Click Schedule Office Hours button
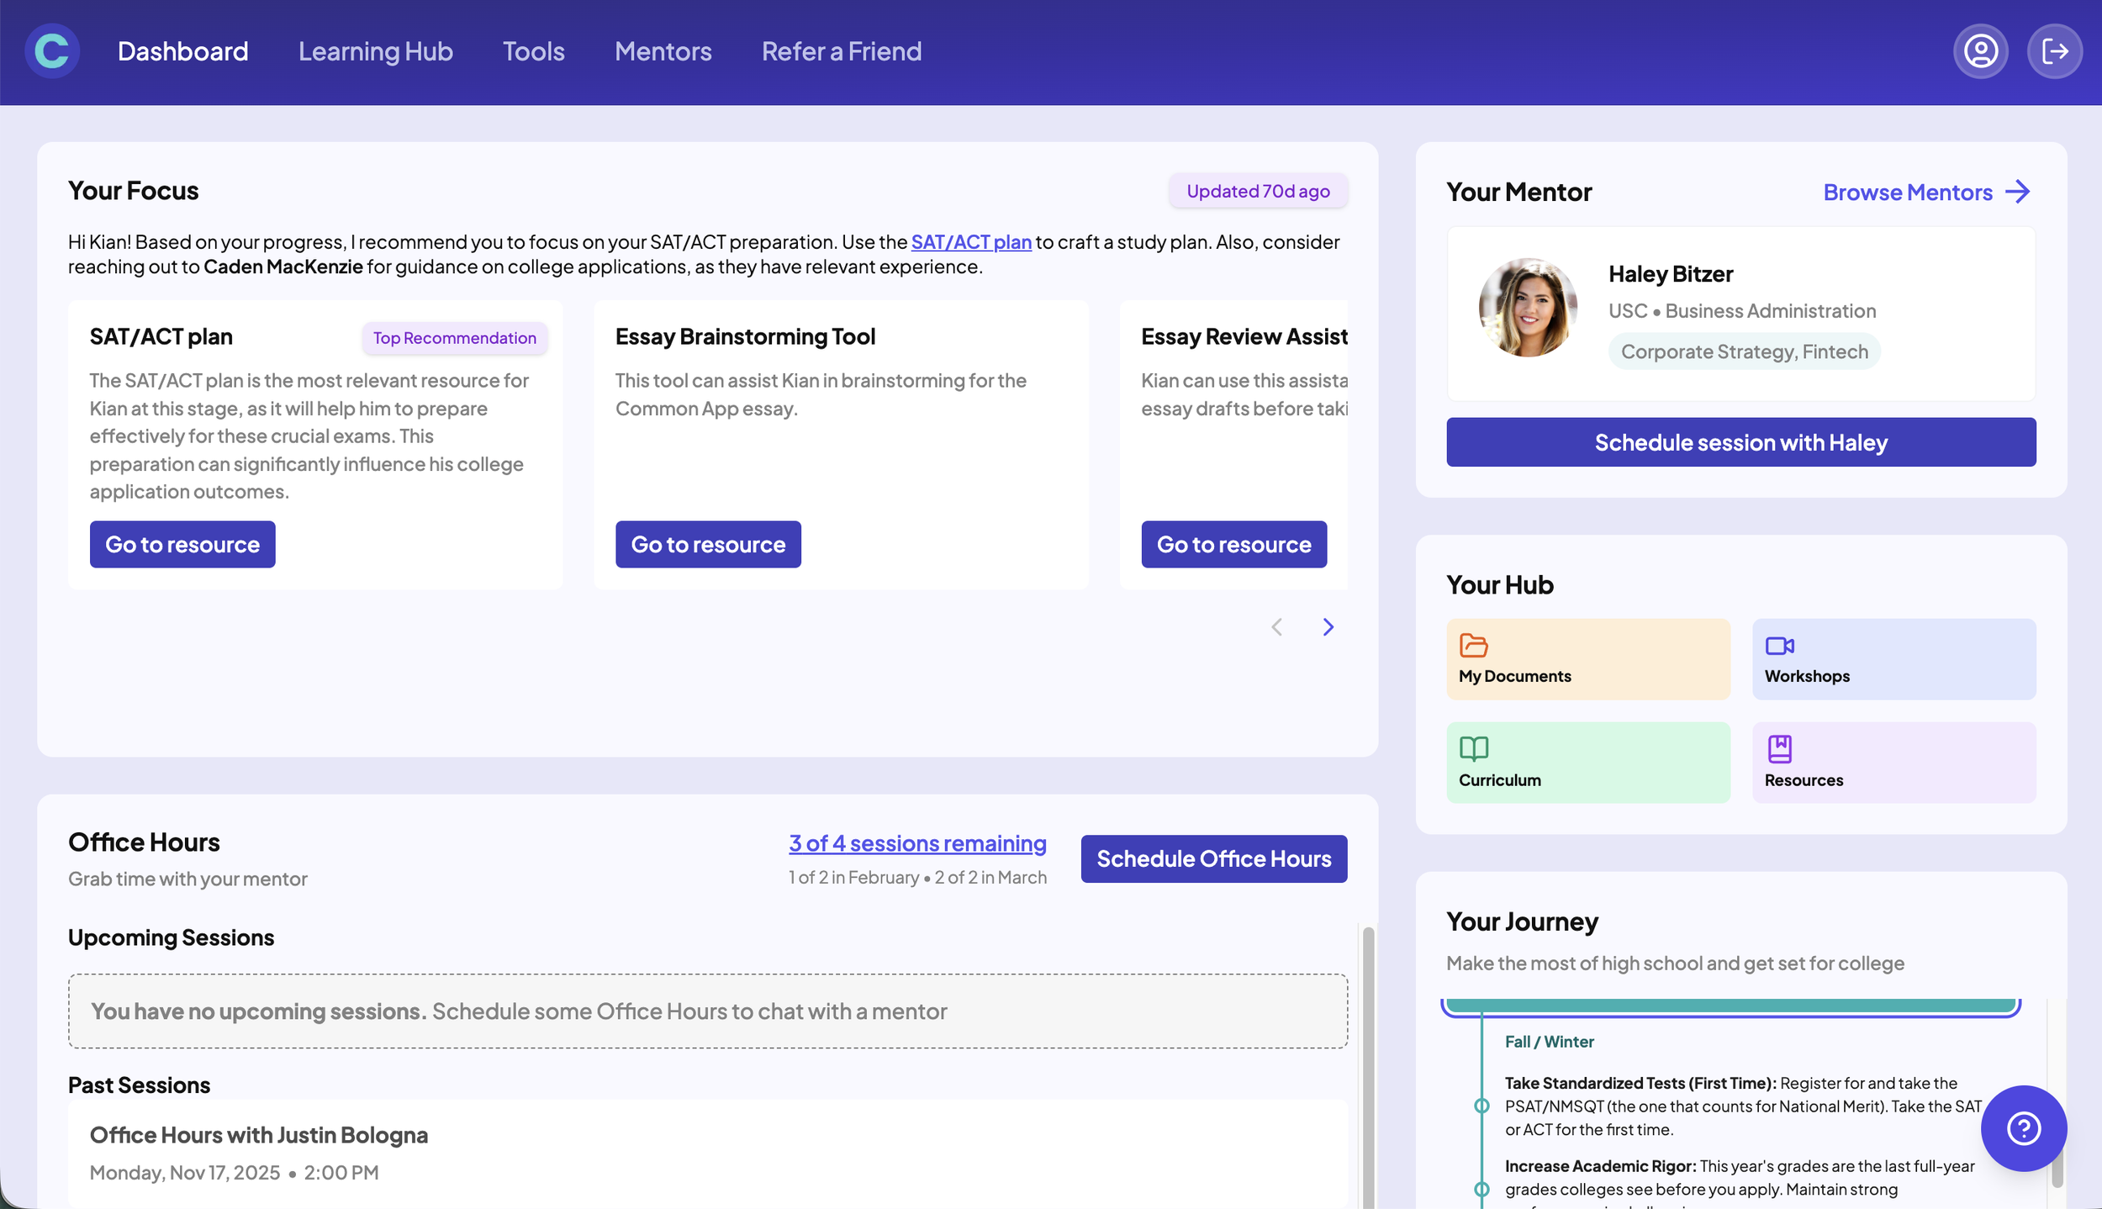This screenshot has width=2102, height=1209. coord(1213,858)
